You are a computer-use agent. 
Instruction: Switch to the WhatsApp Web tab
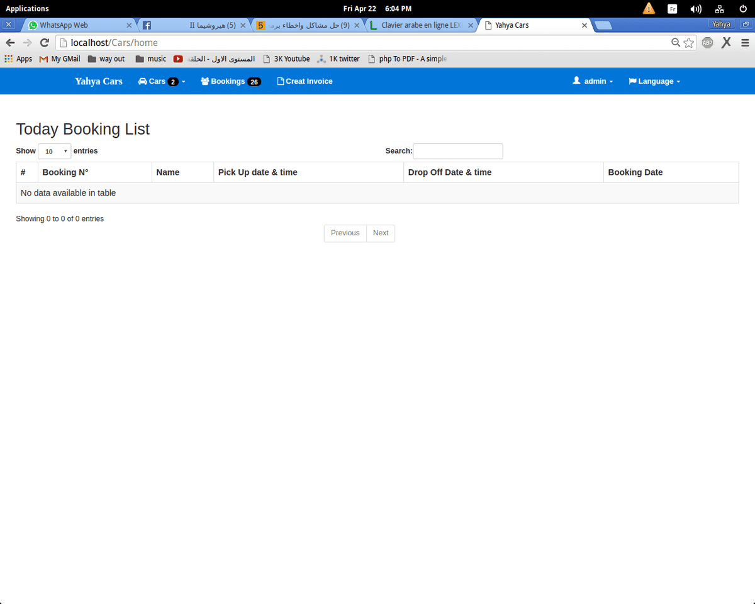coord(75,25)
